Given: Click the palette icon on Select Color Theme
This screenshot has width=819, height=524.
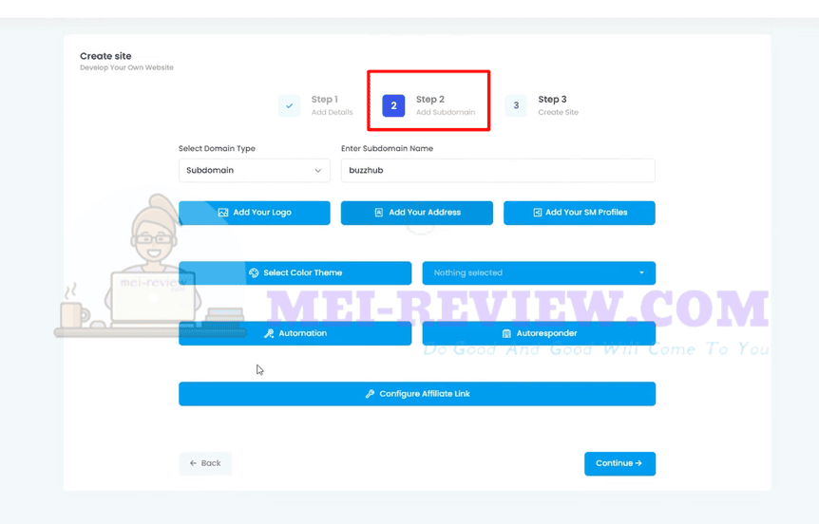Looking at the screenshot, I should coord(254,273).
